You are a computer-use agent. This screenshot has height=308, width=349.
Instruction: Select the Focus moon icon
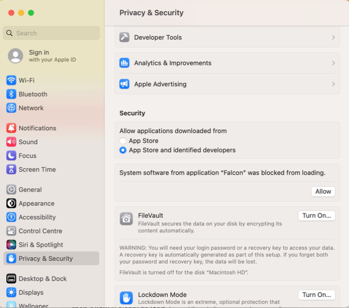tap(11, 155)
